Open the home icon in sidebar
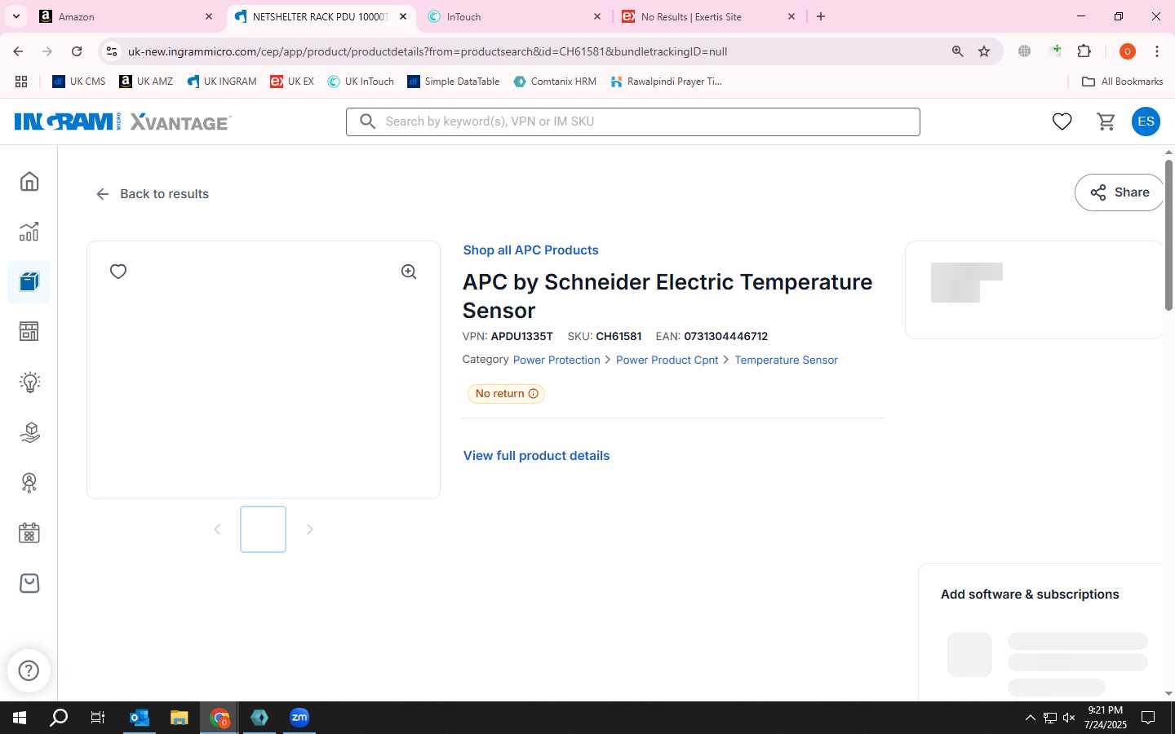 (29, 181)
